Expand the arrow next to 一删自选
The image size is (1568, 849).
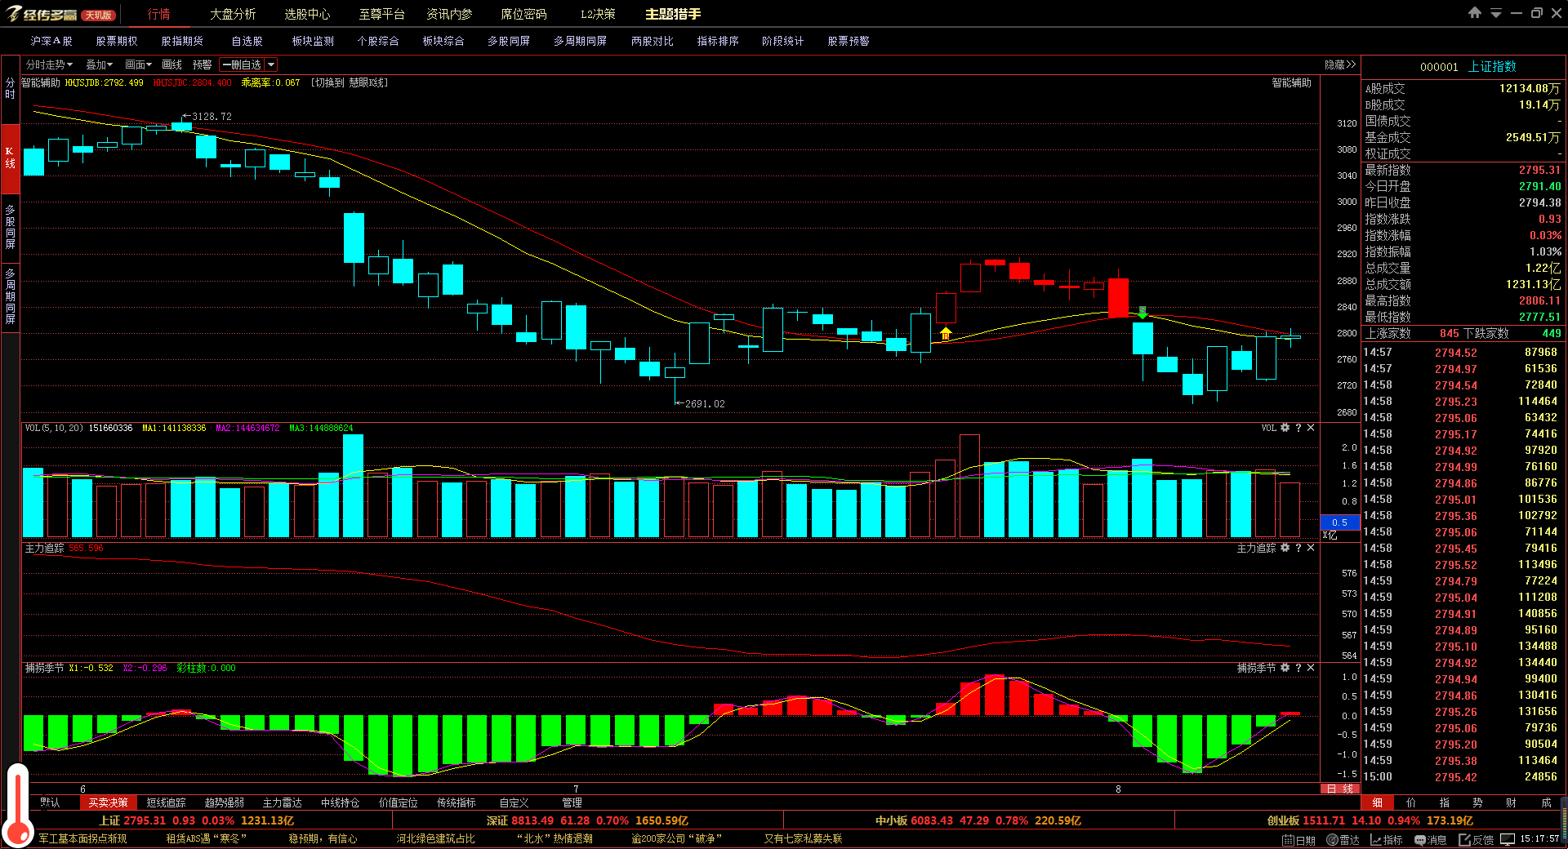coord(271,64)
